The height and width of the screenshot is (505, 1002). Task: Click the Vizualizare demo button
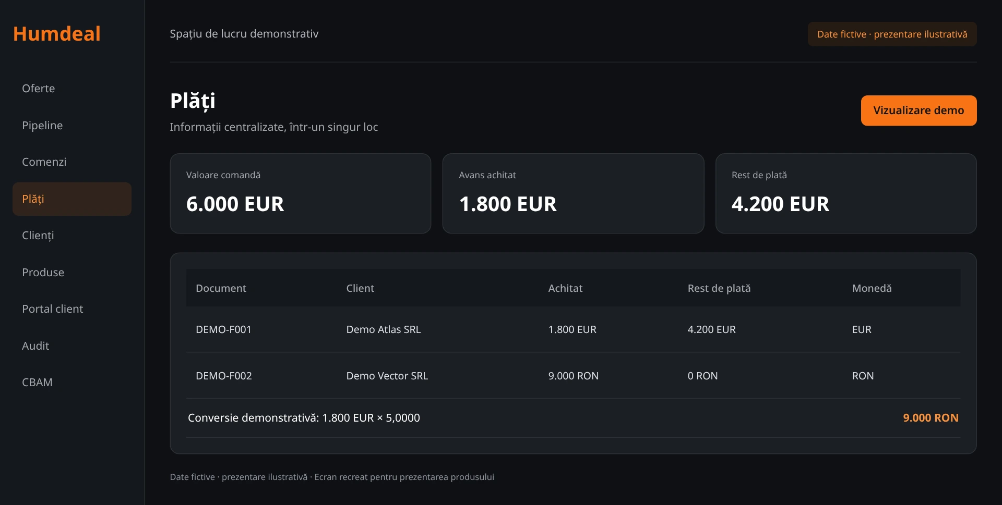pos(918,110)
